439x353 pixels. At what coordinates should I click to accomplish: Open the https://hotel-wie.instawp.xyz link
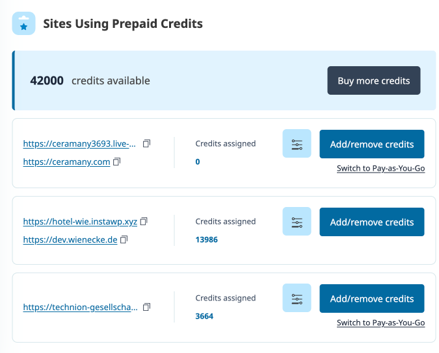[80, 221]
